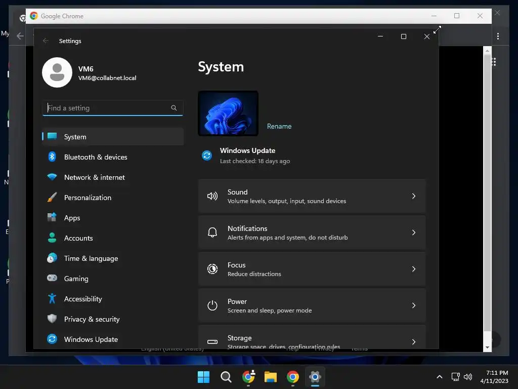Click the Accessibility figure icon

pos(52,298)
